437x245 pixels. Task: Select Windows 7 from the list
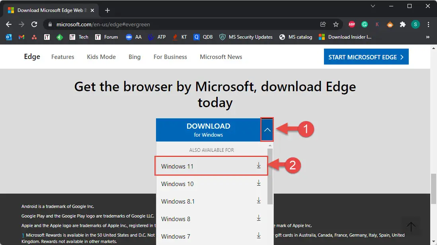[x=211, y=236]
